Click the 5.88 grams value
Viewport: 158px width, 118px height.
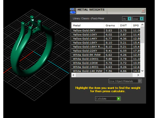(x=109, y=59)
